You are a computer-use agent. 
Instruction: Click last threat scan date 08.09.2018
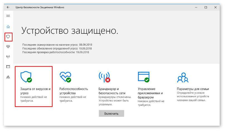(x=86, y=44)
